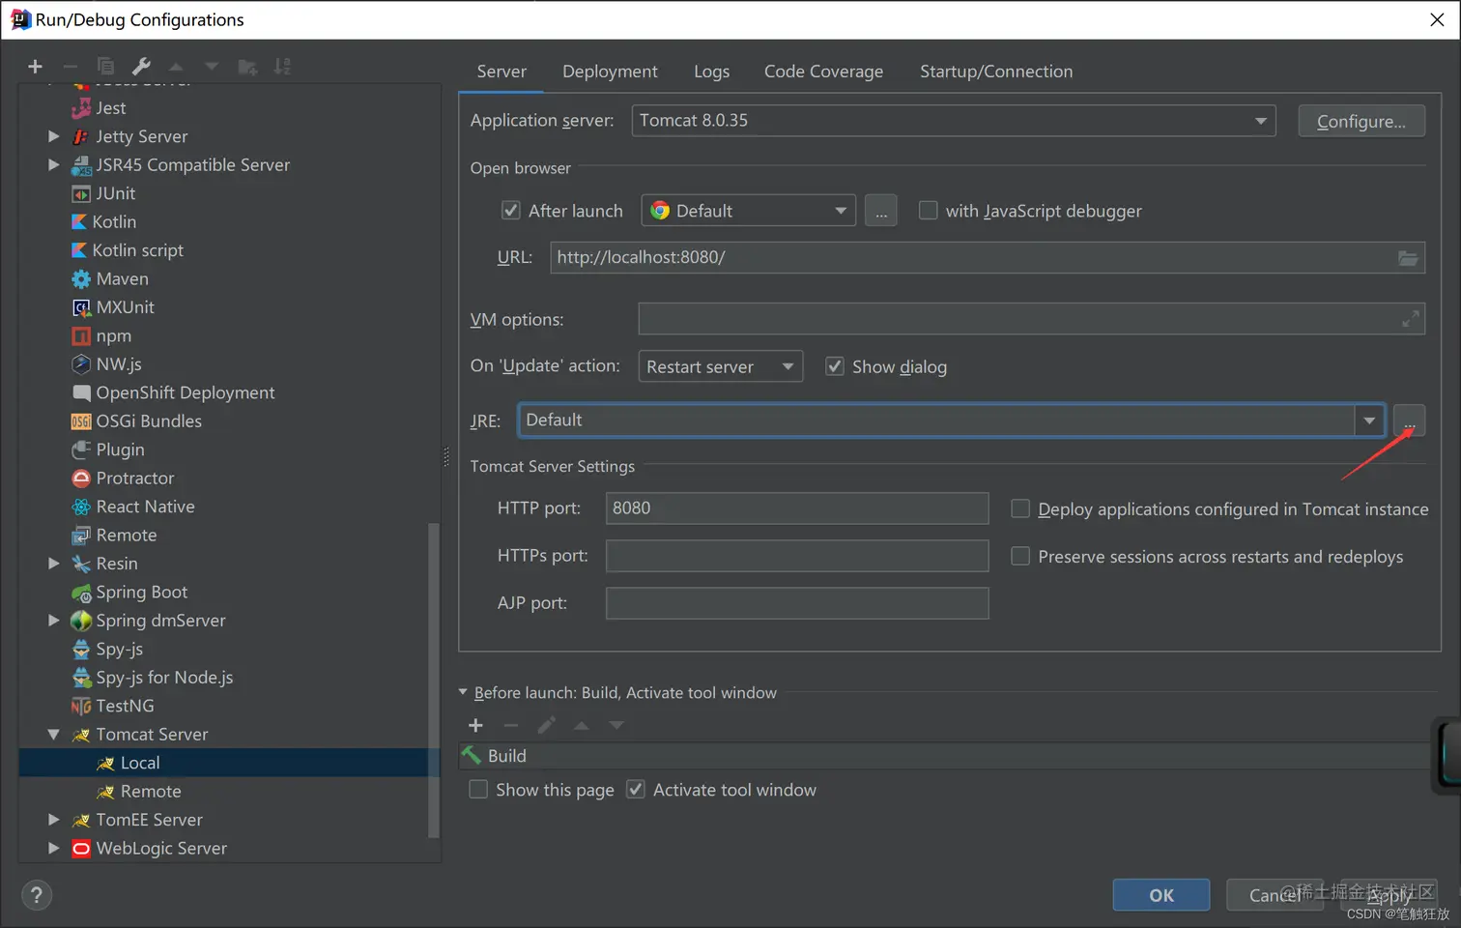Click the JRE browse ellipsis button
Image resolution: width=1461 pixels, height=928 pixels.
click(x=1410, y=420)
